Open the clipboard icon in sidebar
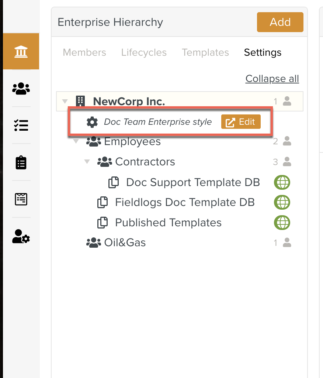This screenshot has height=378, width=323. 21,162
